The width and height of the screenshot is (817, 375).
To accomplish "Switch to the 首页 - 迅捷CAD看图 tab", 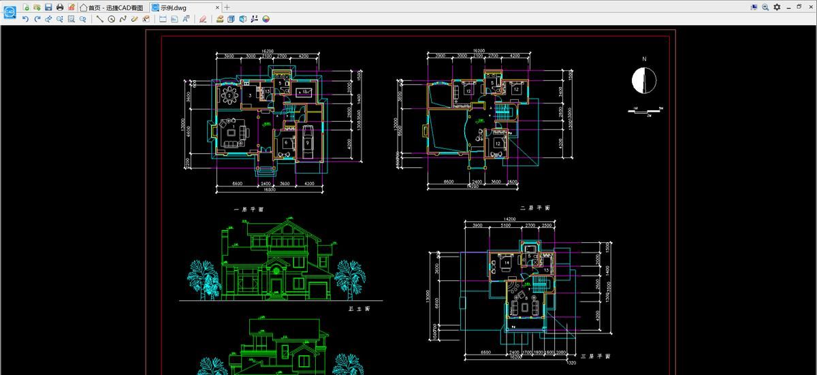I will click(112, 7).
